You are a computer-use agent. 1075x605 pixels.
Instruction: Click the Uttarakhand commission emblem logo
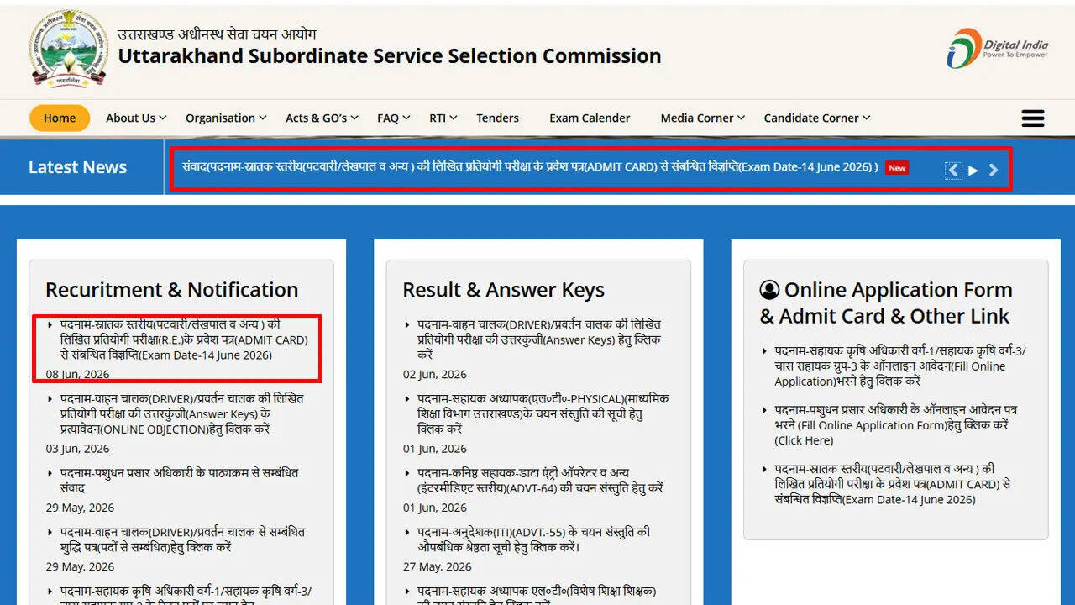pyautogui.click(x=70, y=48)
